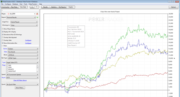
Task: Switch to the View Stats tab
Action: point(23,7)
